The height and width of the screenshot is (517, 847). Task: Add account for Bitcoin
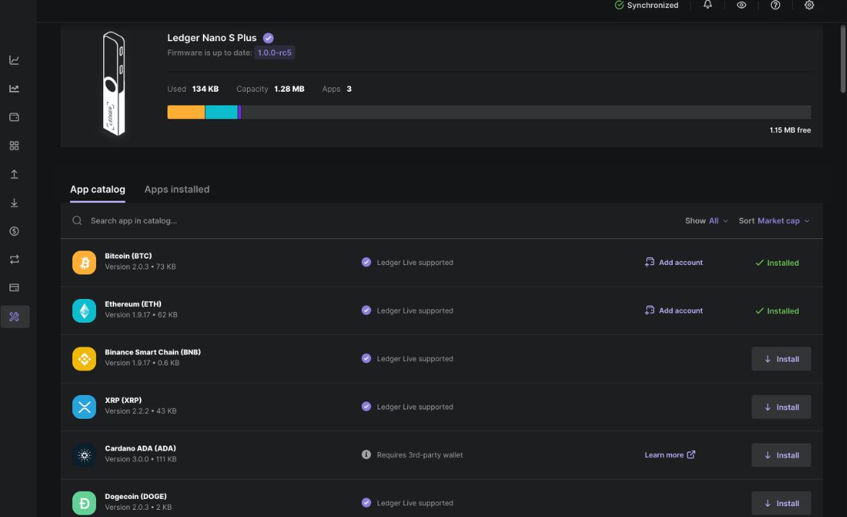click(674, 263)
